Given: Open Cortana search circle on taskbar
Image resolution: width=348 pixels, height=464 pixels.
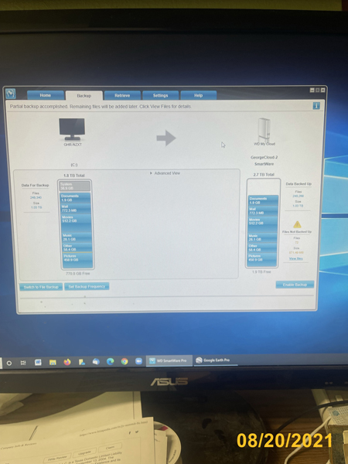Looking at the screenshot, I should tap(9, 363).
